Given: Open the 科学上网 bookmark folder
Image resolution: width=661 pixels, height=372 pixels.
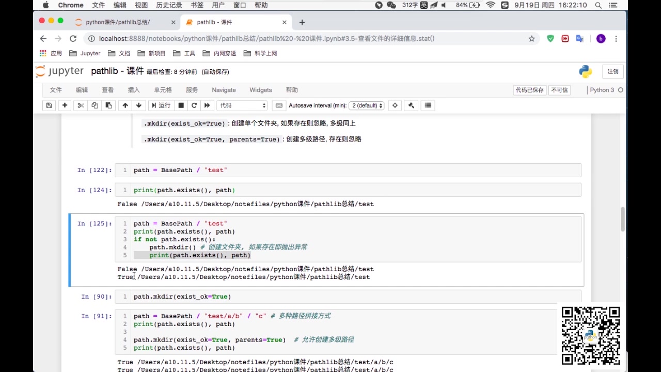Looking at the screenshot, I should pyautogui.click(x=260, y=53).
